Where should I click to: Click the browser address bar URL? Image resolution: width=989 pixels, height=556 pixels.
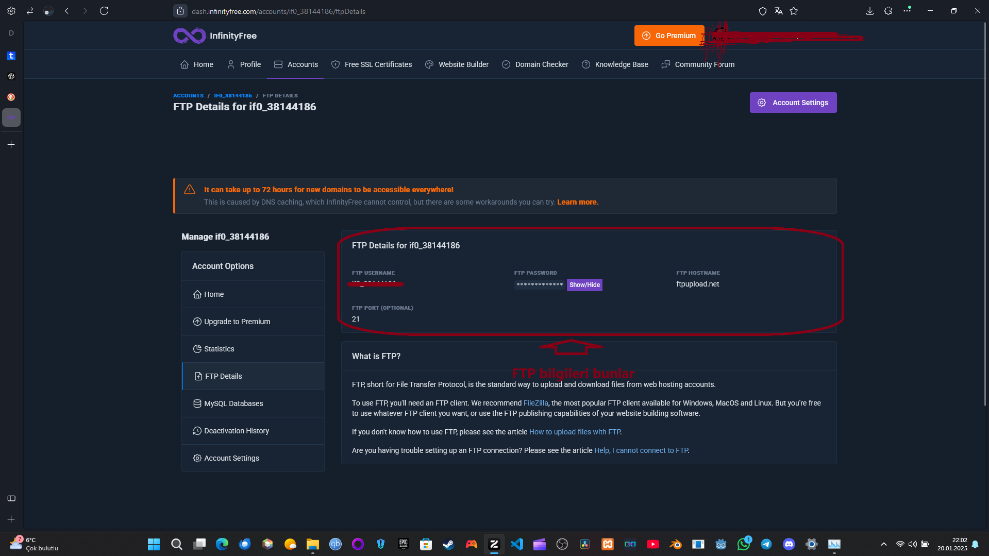(278, 11)
